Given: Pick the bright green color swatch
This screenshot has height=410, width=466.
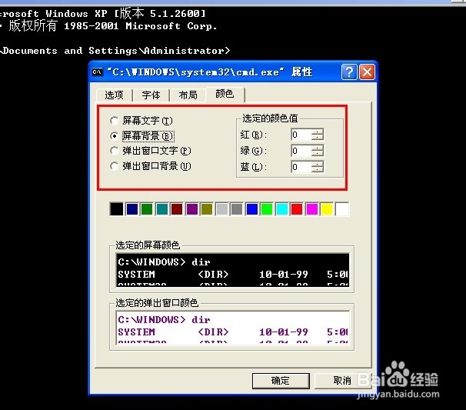Looking at the screenshot, I should coord(267,209).
